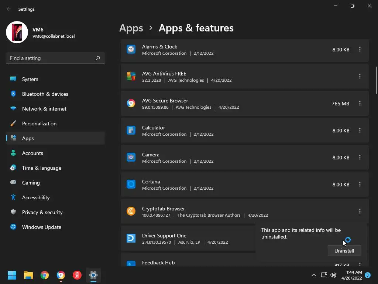378x284 pixels.
Task: Show hidden system tray icons
Action: (x=314, y=275)
